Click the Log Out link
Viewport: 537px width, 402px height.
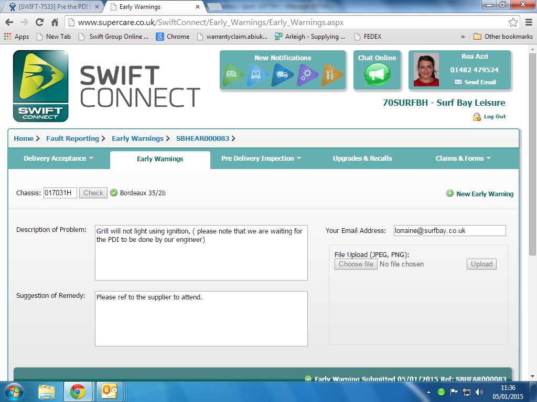tap(495, 117)
